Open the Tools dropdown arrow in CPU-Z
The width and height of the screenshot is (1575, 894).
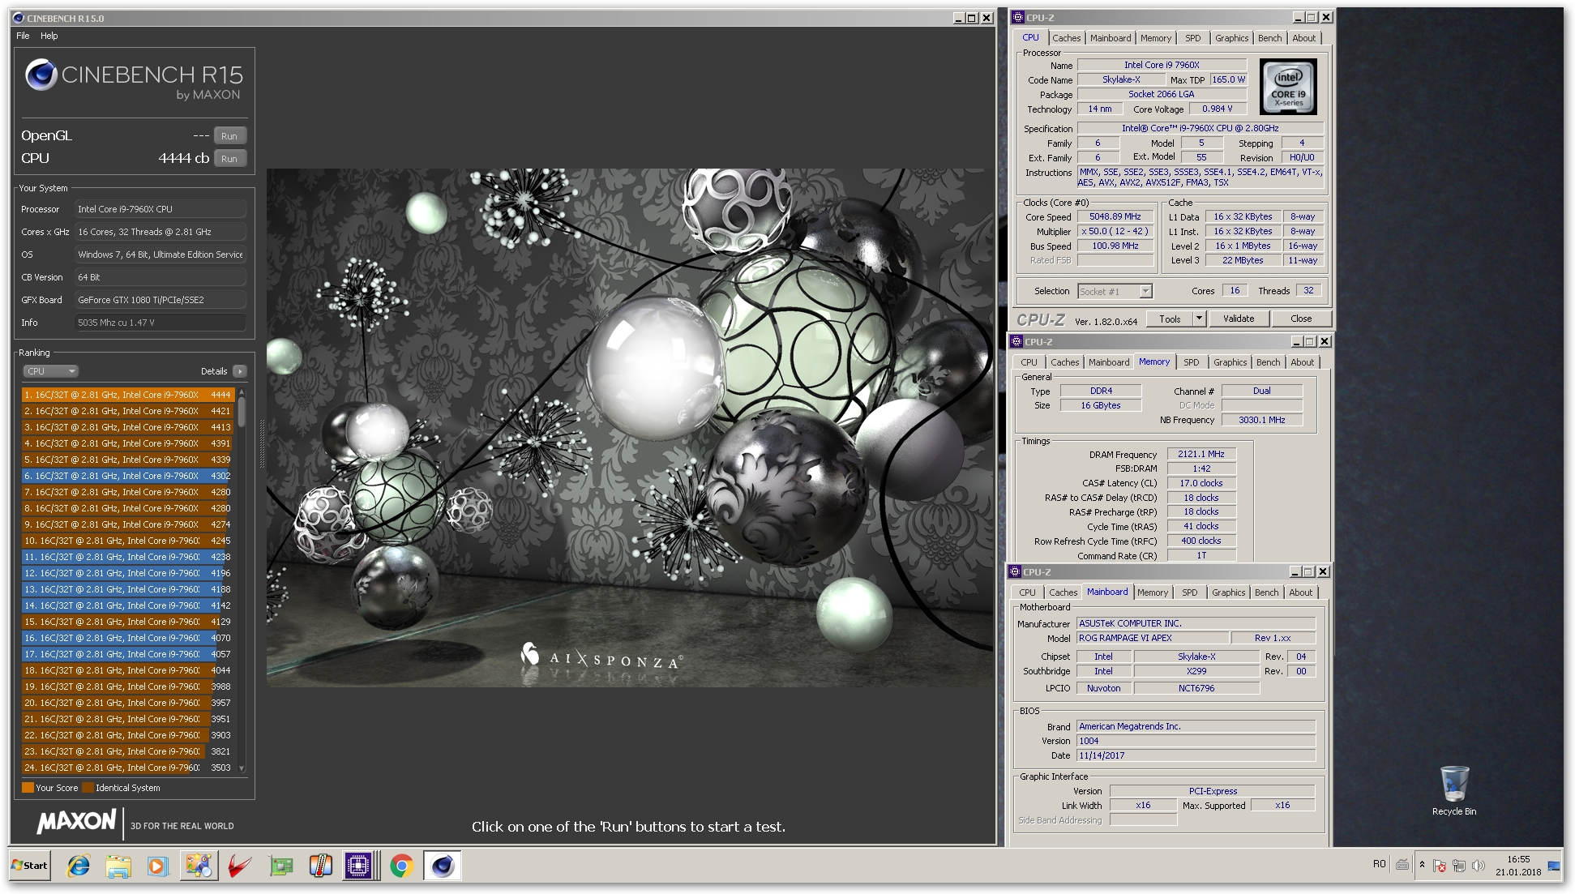[x=1199, y=319]
